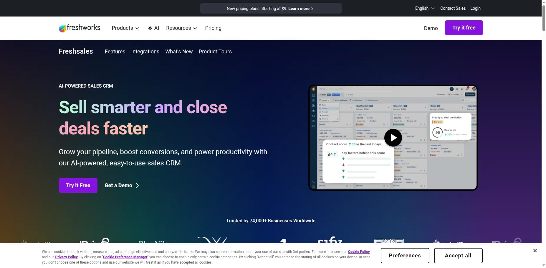Click the Freshsales product title
The width and height of the screenshot is (546, 268).
pos(76,51)
